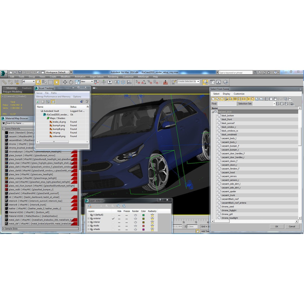Viewport: 304px width, 304px height.
Task: Click the Asset Tracking refresh icon
Action: point(38,102)
